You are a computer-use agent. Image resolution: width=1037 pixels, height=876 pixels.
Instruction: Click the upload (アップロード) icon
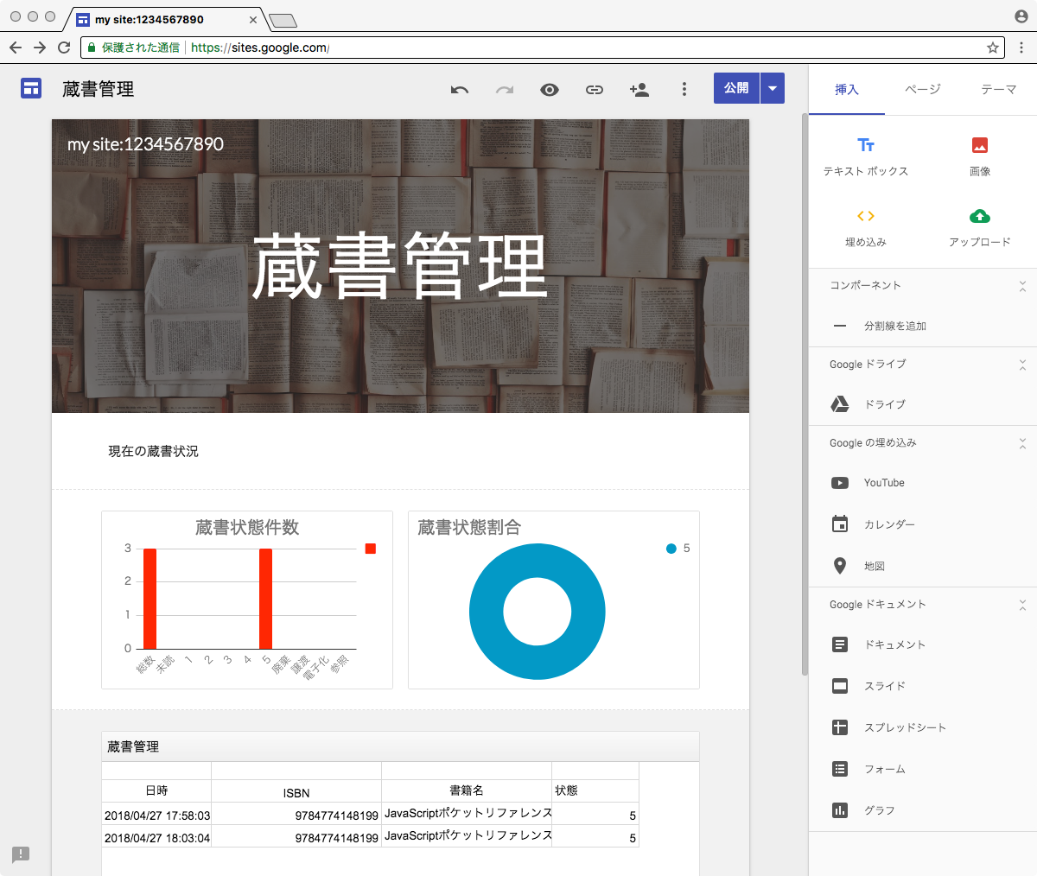(x=979, y=217)
